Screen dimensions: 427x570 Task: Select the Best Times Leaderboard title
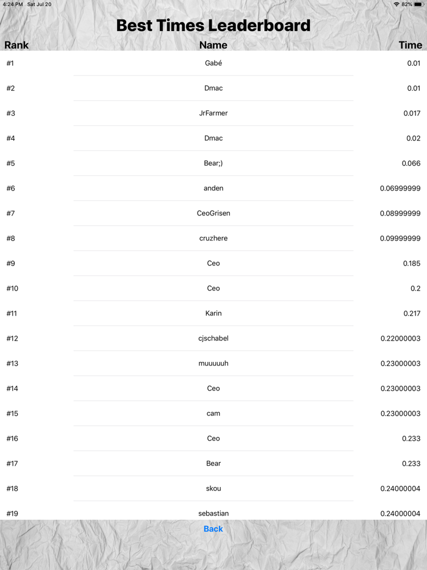pyautogui.click(x=213, y=26)
